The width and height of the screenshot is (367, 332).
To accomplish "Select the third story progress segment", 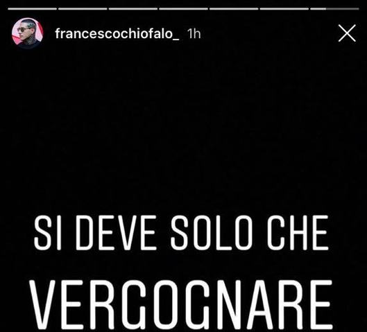I will [133, 9].
